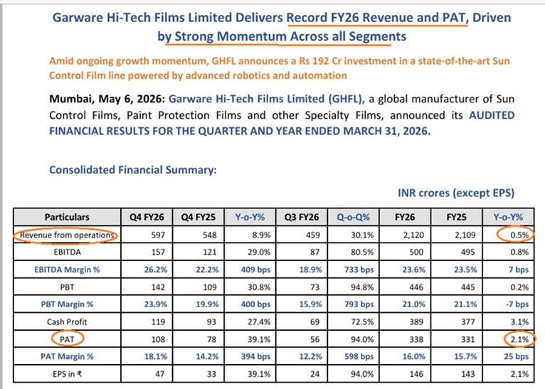Click the 'FY26' column header

point(405,217)
